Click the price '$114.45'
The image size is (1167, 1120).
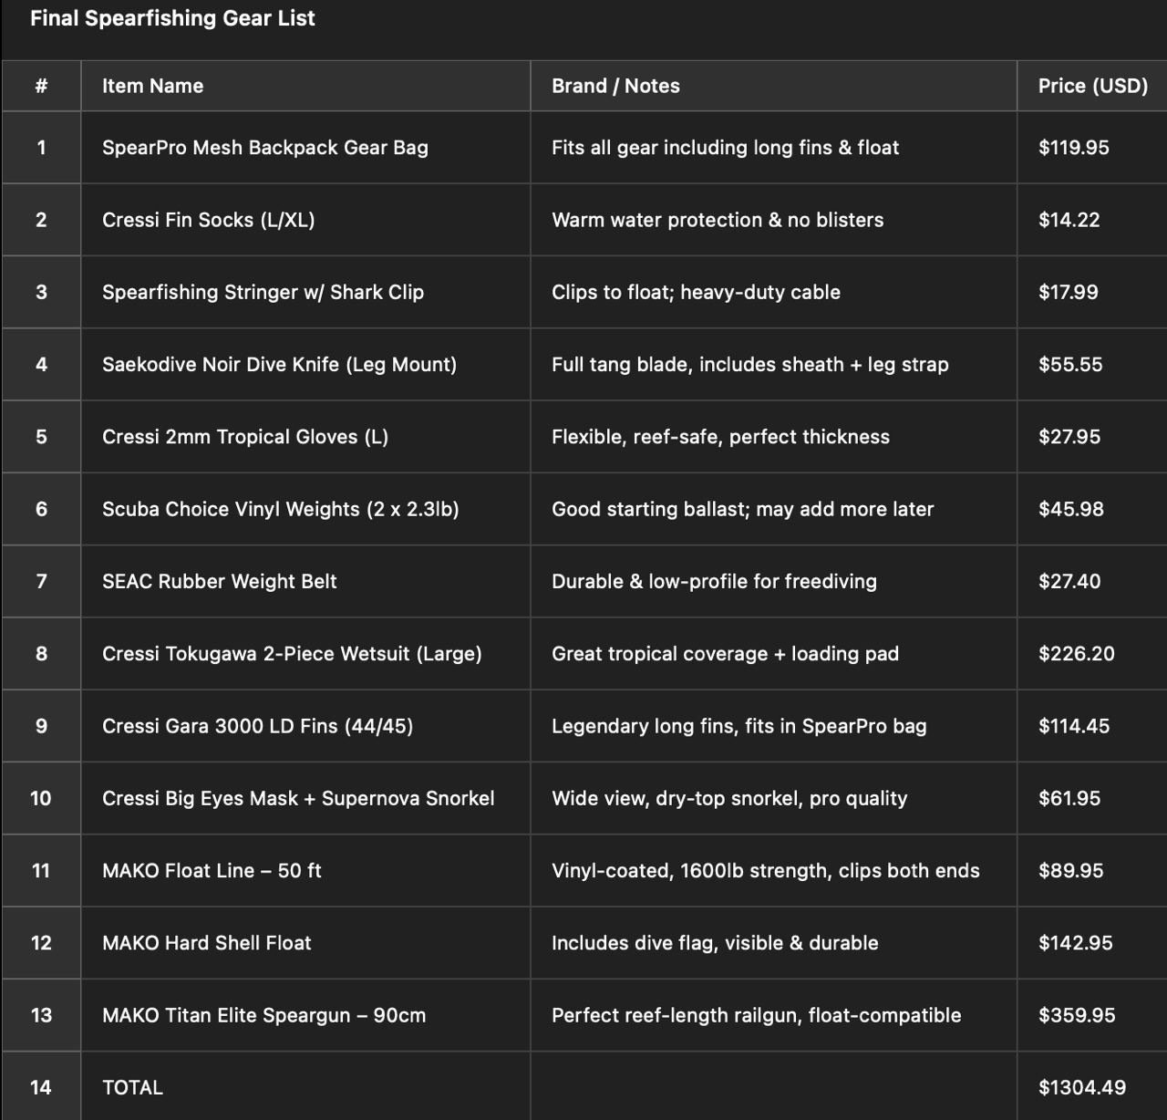click(1074, 726)
